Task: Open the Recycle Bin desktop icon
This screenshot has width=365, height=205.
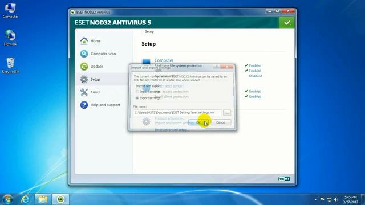Action: point(10,65)
